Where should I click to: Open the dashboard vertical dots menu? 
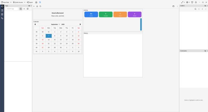pos(177,6)
